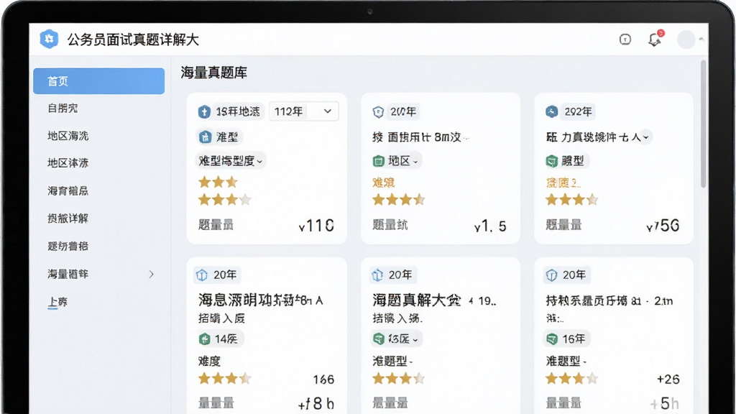Image resolution: width=736 pixels, height=414 pixels.
Task: Click the blue icon beside 准型 tag
Action: 205,137
